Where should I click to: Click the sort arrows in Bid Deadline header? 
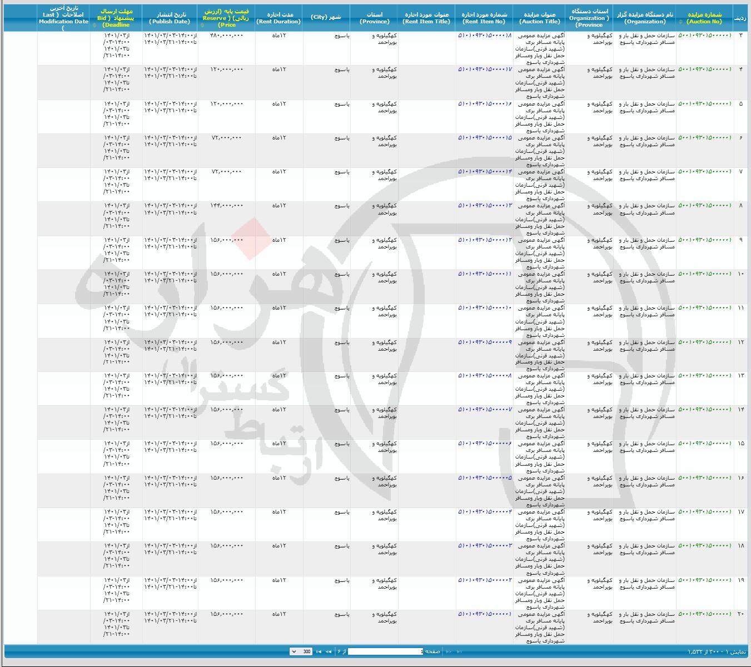point(92,25)
